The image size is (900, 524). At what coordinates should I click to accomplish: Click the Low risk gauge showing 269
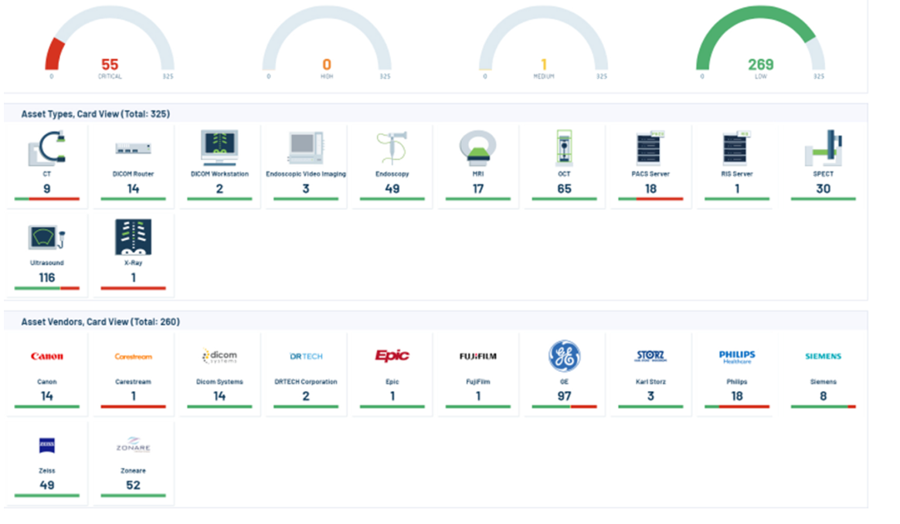coord(760,43)
